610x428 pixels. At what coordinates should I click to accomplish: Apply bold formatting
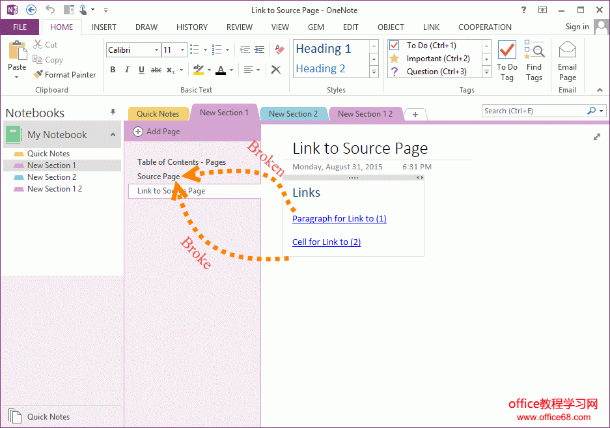click(x=113, y=70)
